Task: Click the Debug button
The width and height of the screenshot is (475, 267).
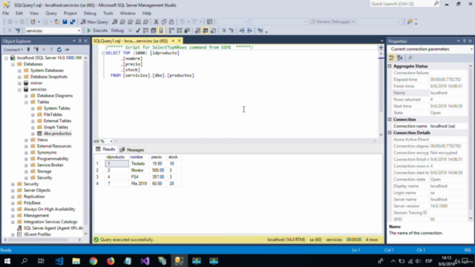Action: pos(117,30)
